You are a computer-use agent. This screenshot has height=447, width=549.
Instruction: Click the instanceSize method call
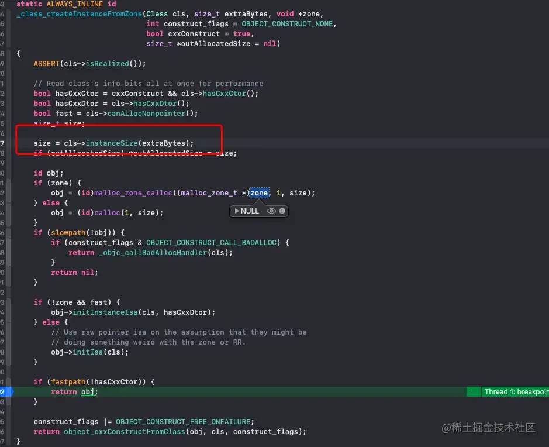point(112,143)
